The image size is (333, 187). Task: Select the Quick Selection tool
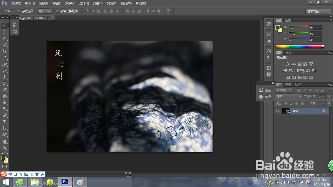(x=4, y=45)
